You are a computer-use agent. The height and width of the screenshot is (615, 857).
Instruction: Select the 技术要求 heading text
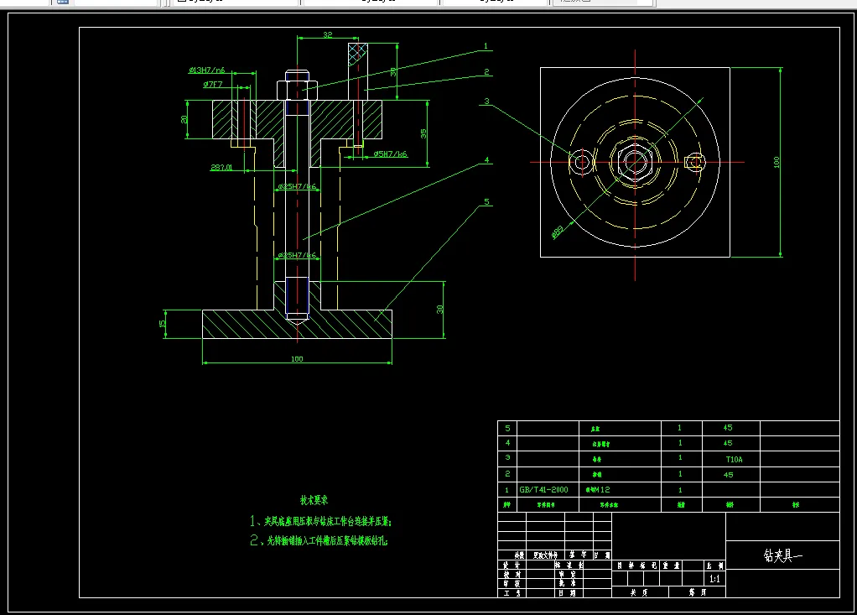point(314,500)
